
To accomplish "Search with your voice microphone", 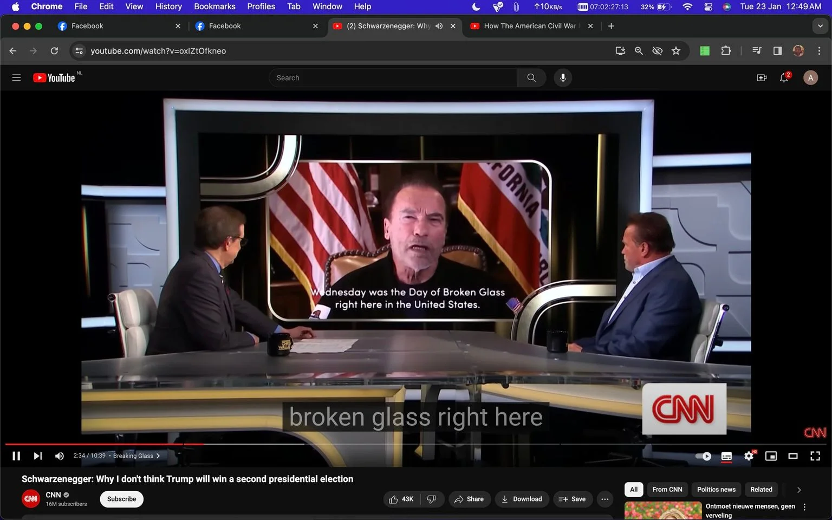I will tap(563, 78).
